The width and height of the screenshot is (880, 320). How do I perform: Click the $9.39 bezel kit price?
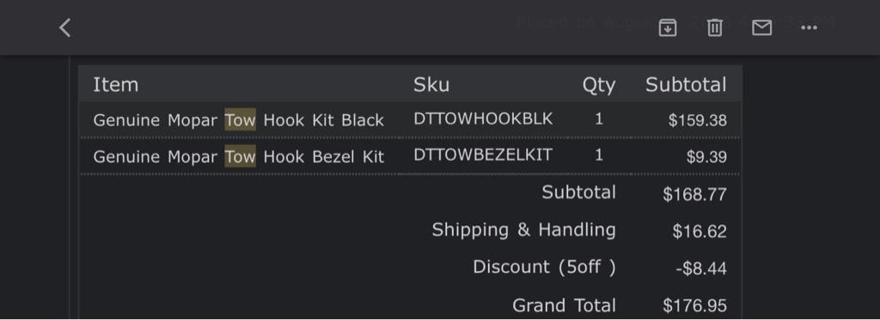click(706, 157)
